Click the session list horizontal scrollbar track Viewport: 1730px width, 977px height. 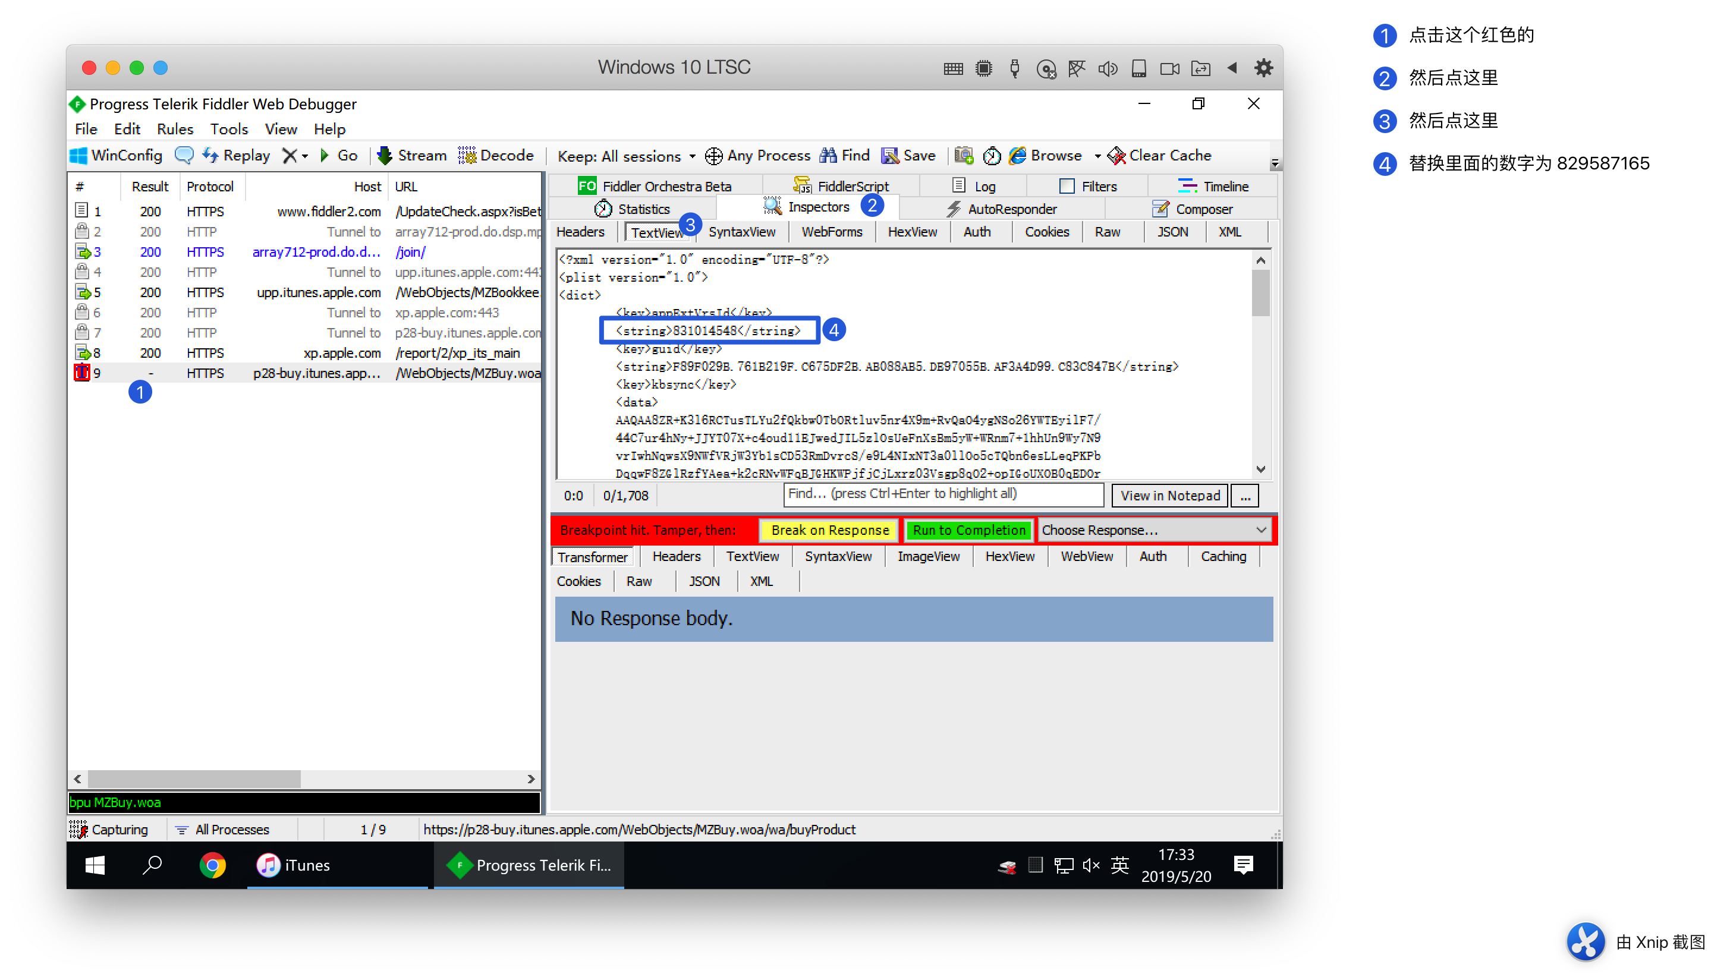[304, 779]
